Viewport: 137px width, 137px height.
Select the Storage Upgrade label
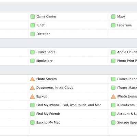click(127, 122)
